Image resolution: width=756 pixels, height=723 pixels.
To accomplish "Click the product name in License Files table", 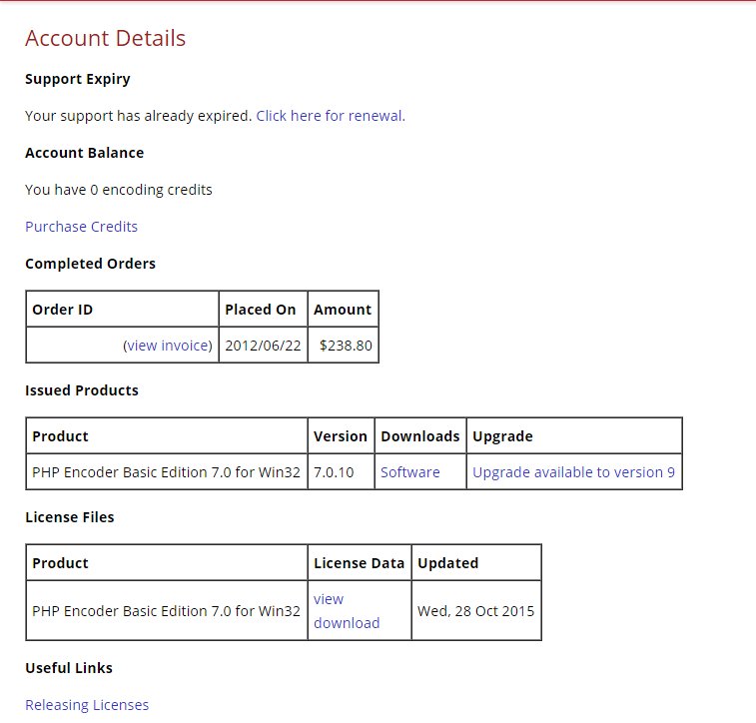I will tap(166, 611).
